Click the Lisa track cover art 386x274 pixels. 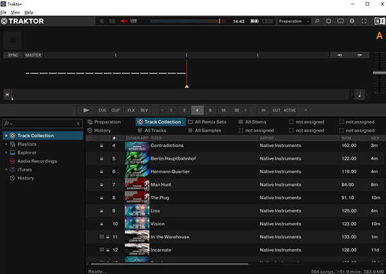[137, 211]
